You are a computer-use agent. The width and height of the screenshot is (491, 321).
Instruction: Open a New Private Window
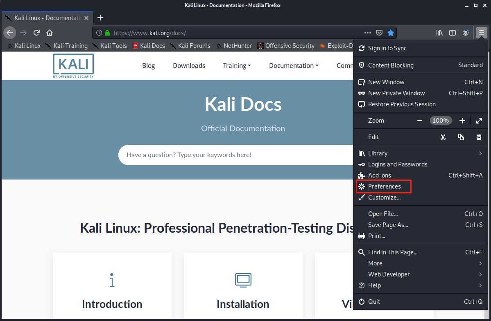click(x=420, y=93)
